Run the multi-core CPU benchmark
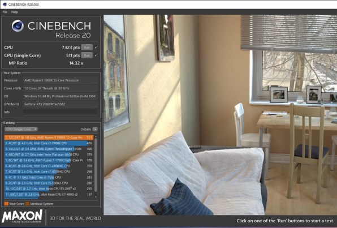337x228 pixels. (87, 48)
